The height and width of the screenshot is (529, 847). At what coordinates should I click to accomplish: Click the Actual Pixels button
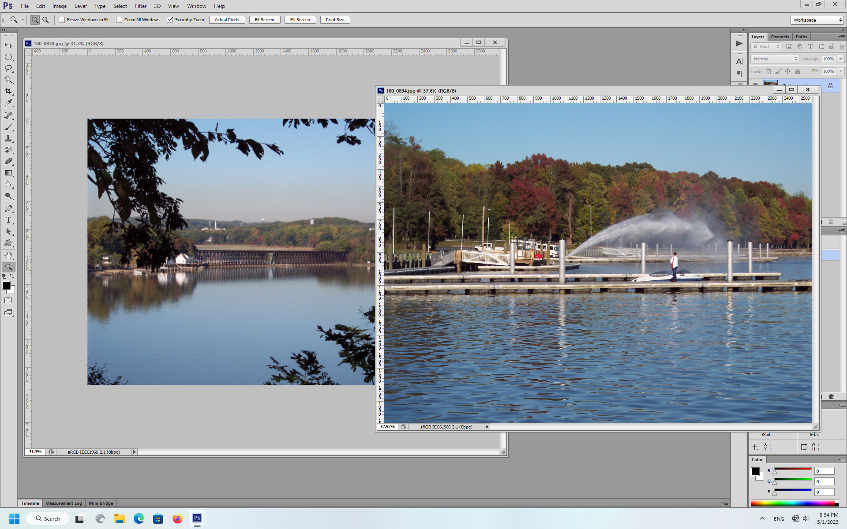click(227, 19)
